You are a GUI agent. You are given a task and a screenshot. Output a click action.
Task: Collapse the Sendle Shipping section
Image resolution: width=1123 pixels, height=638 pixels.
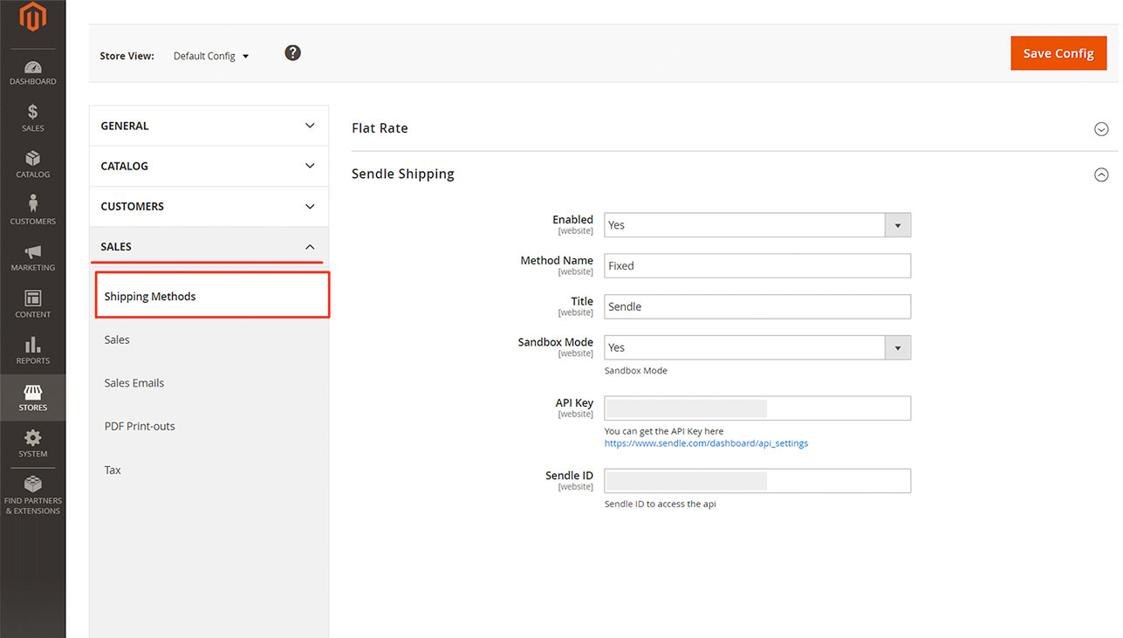click(1101, 175)
